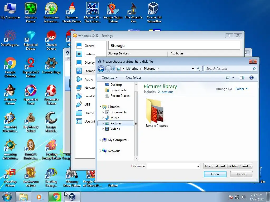Open Windows Start button

point(7,197)
